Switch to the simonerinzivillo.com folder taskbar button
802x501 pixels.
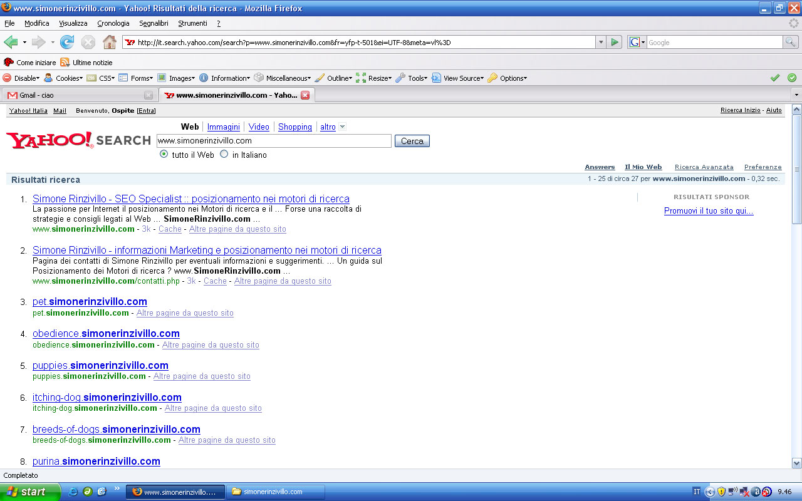coord(275,492)
